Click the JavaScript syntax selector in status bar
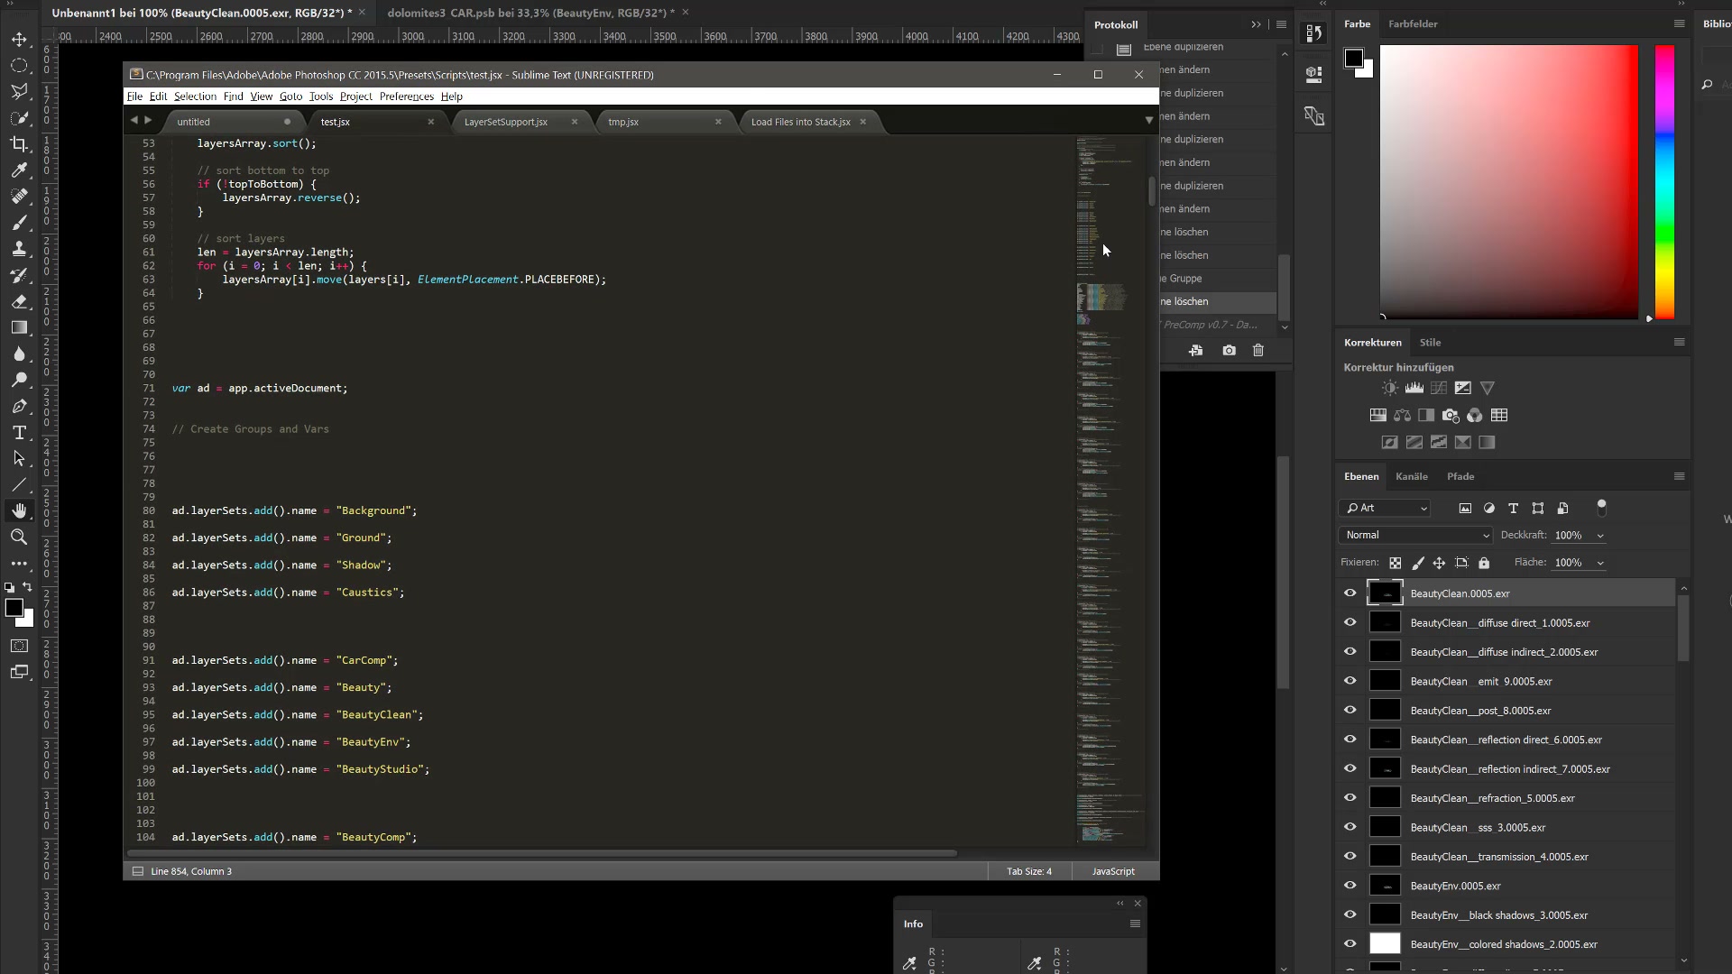Screen dimensions: 1732x974 click(x=1113, y=871)
